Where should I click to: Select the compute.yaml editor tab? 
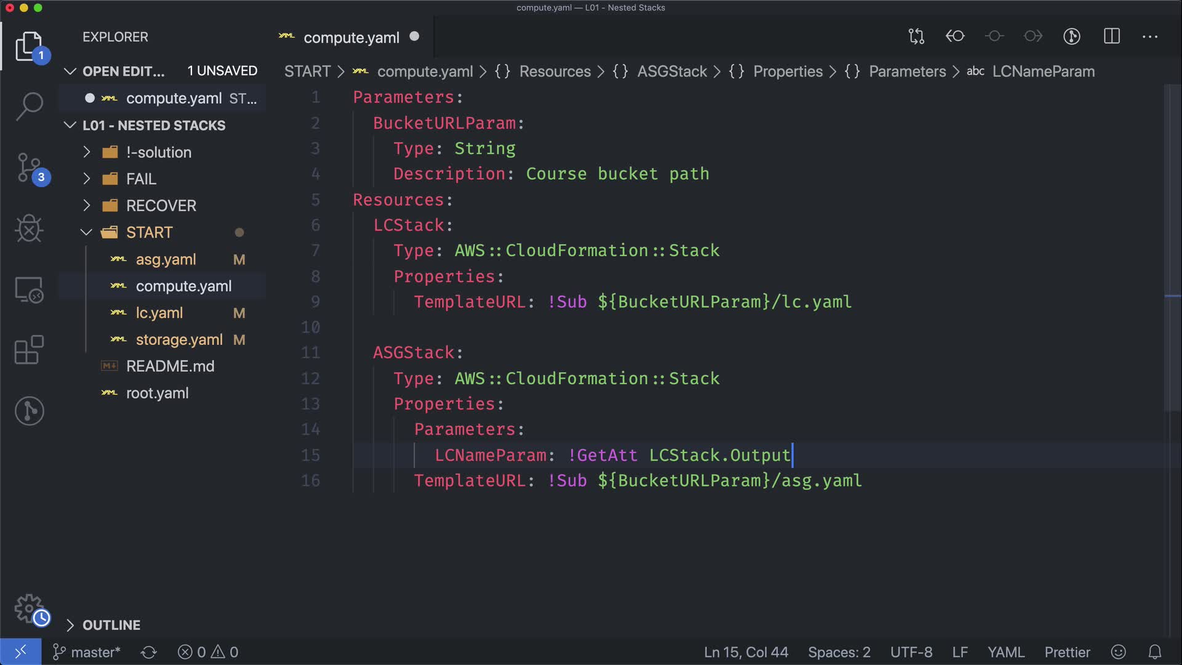click(x=351, y=38)
